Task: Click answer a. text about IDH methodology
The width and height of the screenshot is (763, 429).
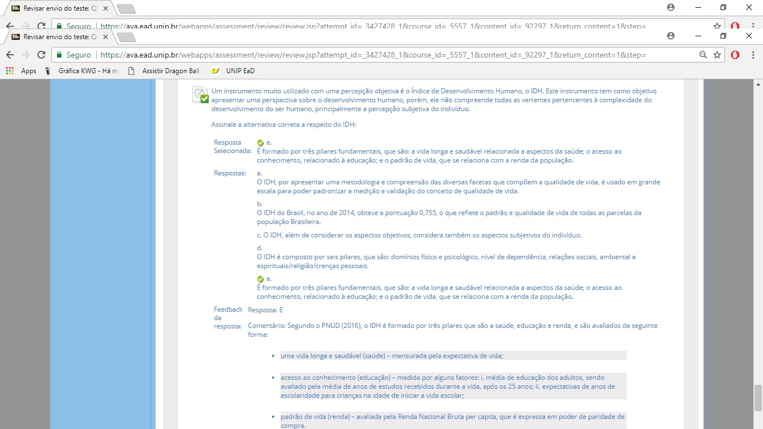Action: pyautogui.click(x=458, y=187)
